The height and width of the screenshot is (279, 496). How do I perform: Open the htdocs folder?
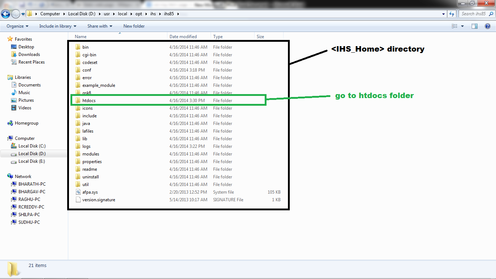click(x=88, y=100)
